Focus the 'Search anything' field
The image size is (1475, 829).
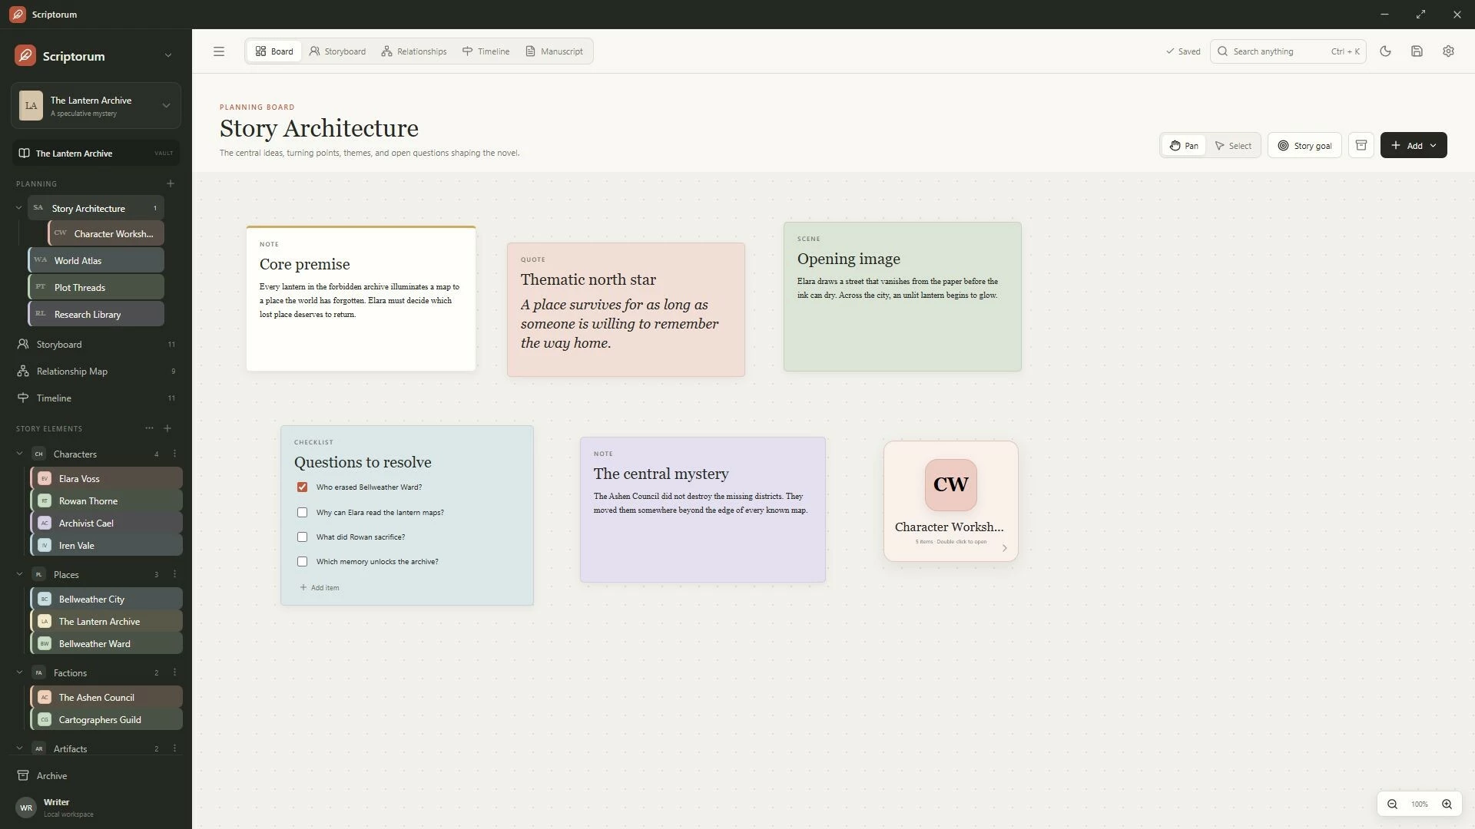pos(1288,51)
